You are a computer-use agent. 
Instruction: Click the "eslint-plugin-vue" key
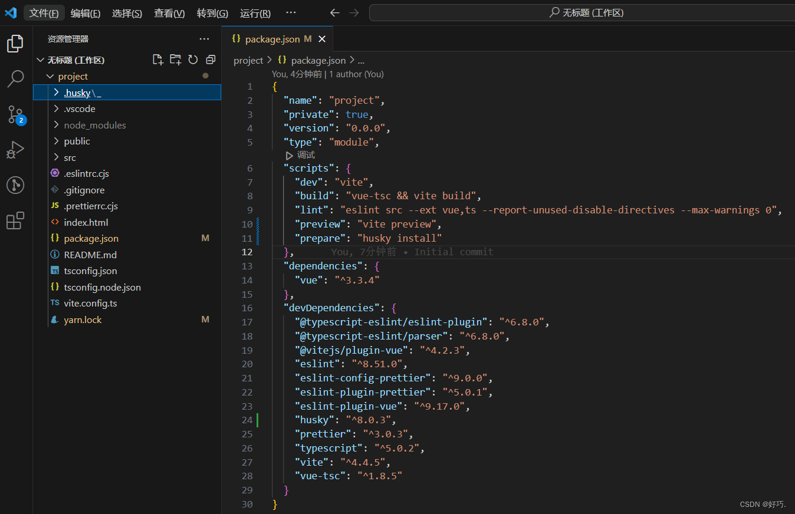(351, 406)
